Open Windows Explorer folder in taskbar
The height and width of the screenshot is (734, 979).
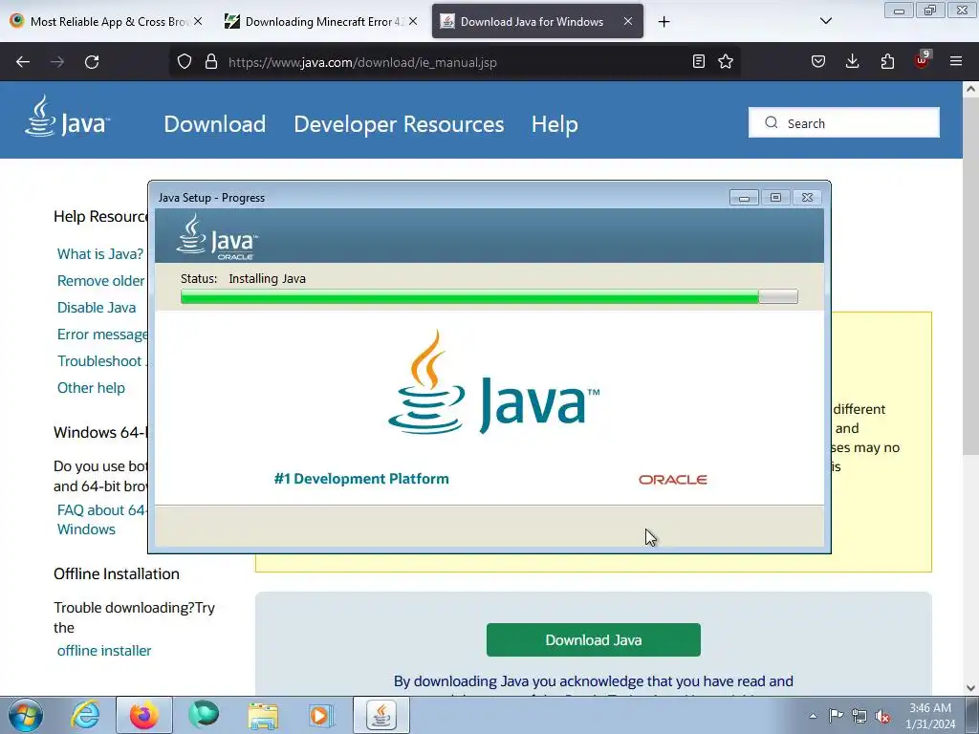click(263, 715)
